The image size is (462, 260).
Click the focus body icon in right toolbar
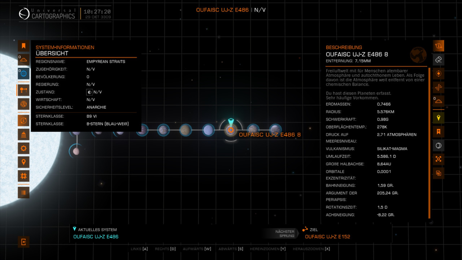[439, 159]
